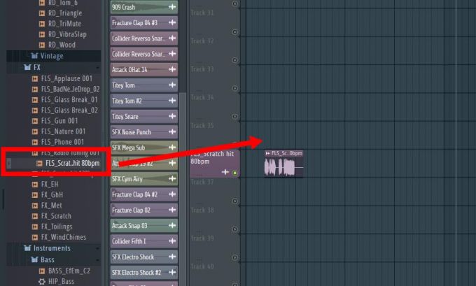Click waveform icon on 909 Crash
Image resolution: width=476 pixels, height=286 pixels.
click(172, 7)
